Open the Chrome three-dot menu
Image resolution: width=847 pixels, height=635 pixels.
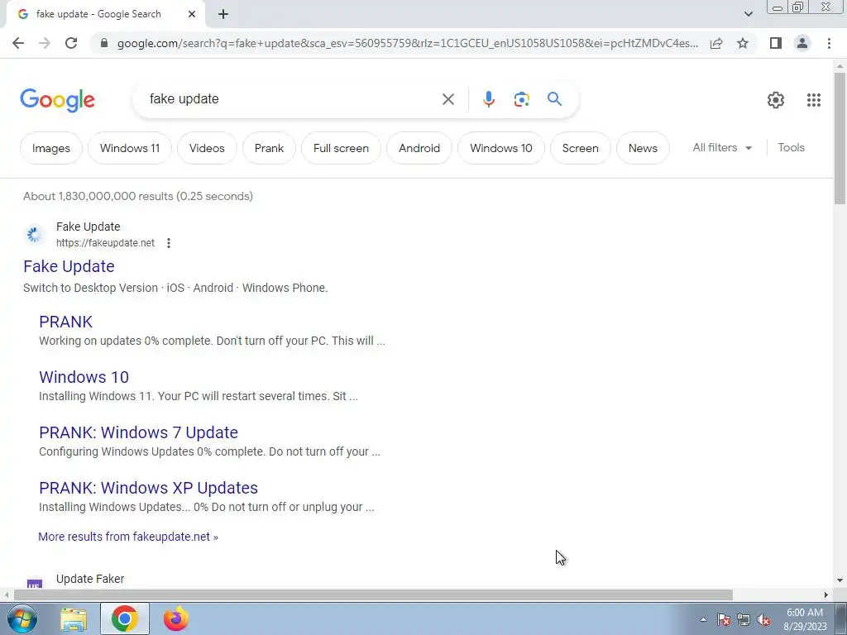(x=829, y=43)
